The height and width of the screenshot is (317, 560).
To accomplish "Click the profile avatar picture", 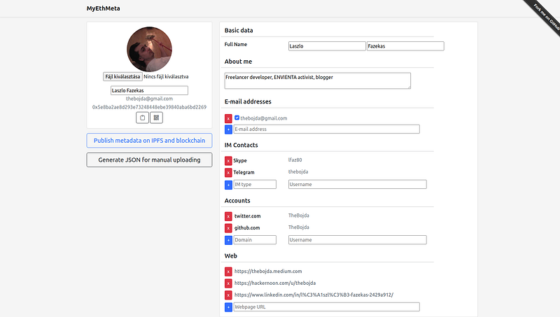I will pyautogui.click(x=149, y=48).
